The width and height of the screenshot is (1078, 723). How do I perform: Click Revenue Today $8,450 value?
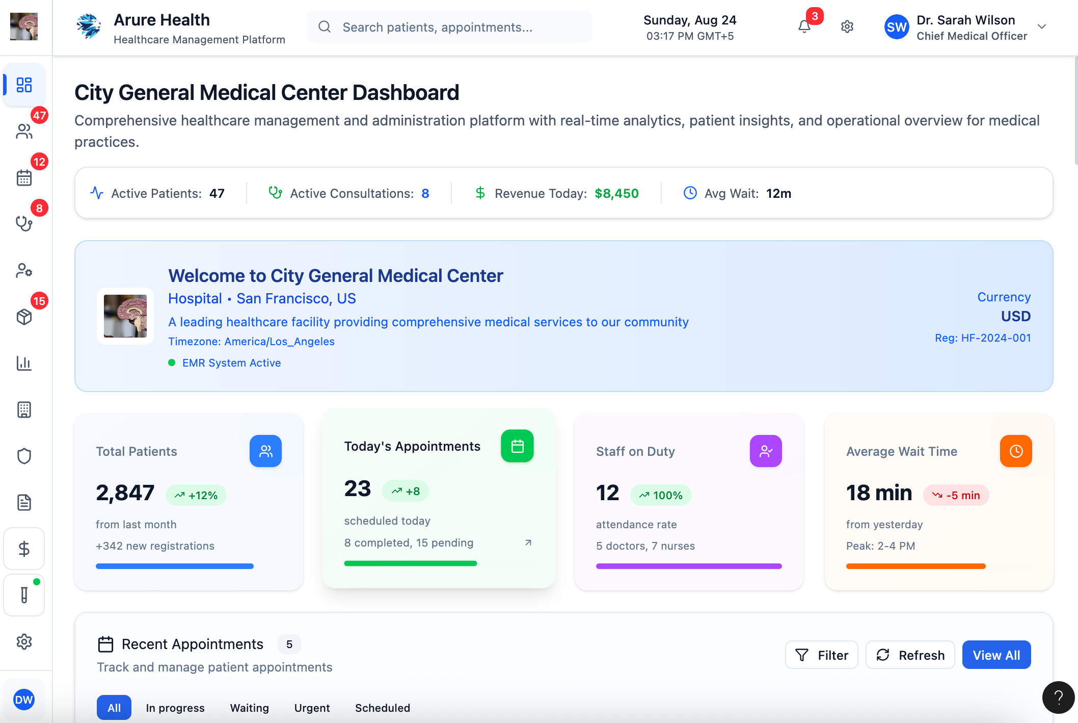616,193
